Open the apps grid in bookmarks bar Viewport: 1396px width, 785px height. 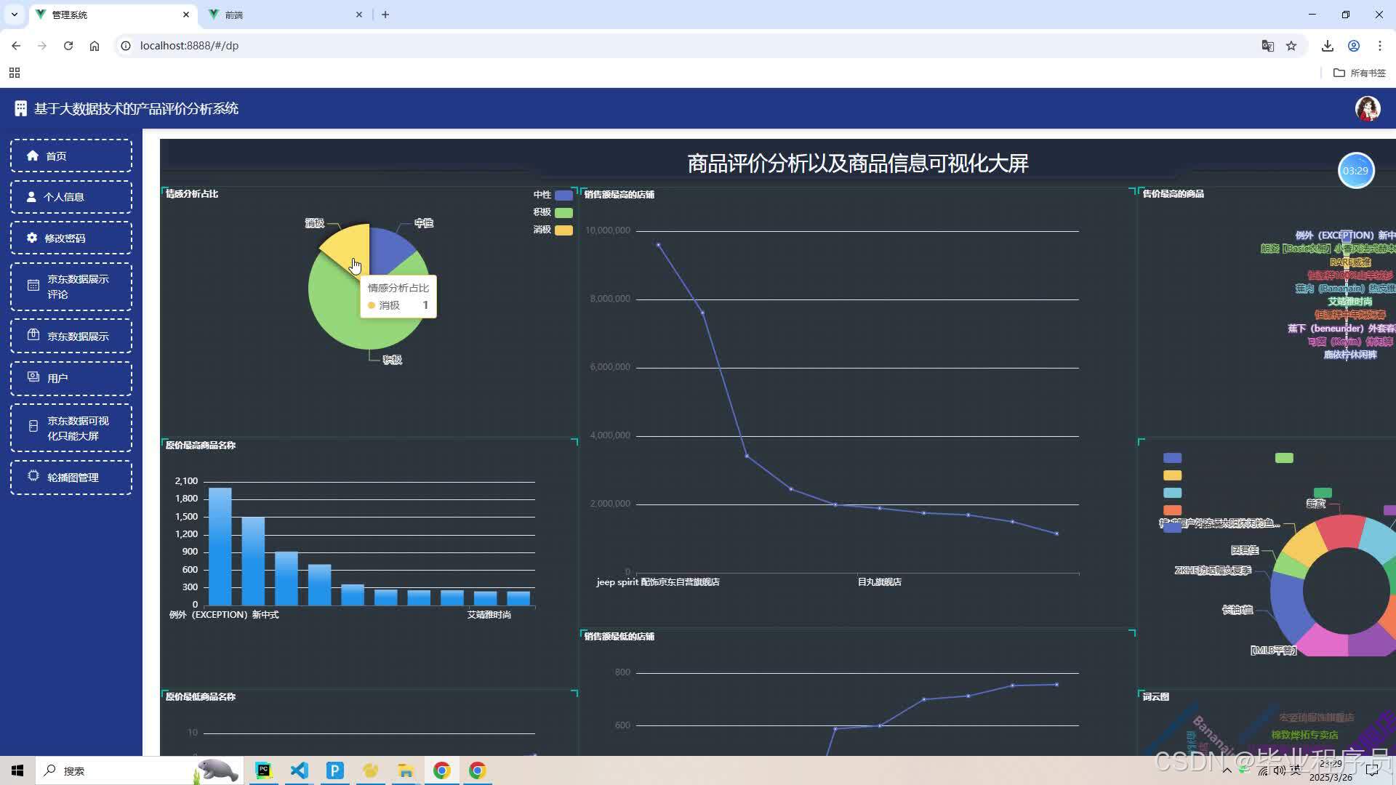click(15, 73)
